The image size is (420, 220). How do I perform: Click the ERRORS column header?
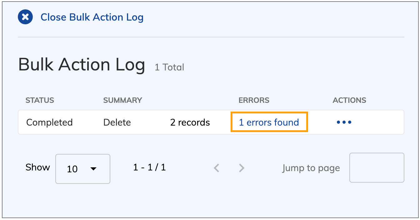[253, 100]
